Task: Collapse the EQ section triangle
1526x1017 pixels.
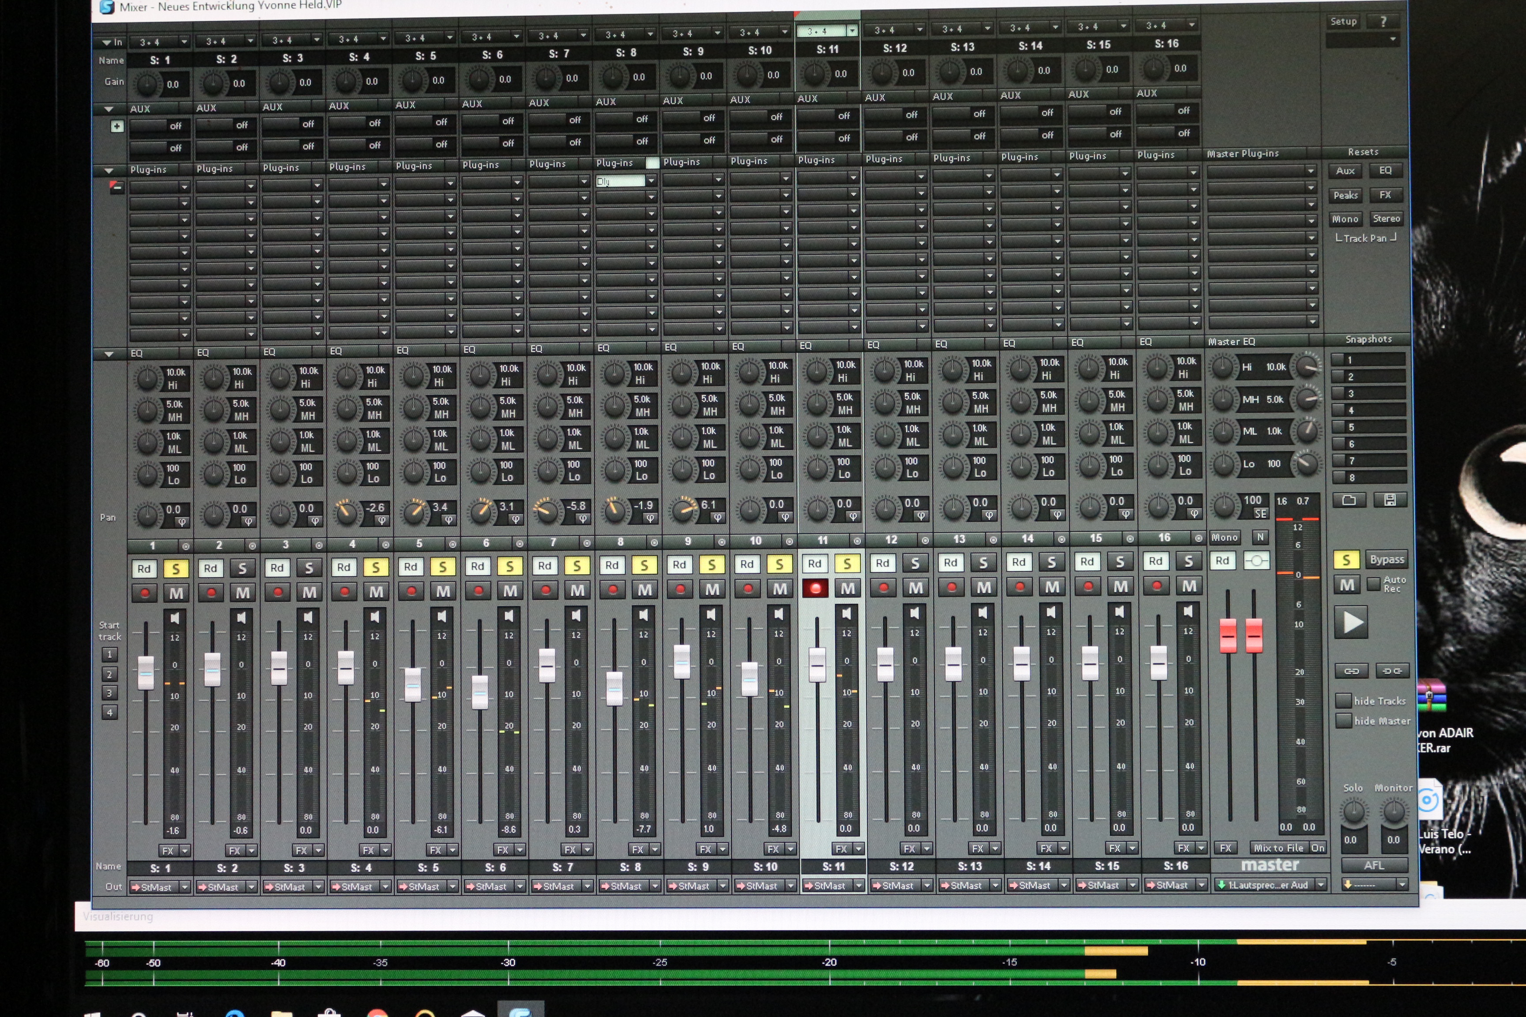Action: coord(109,354)
